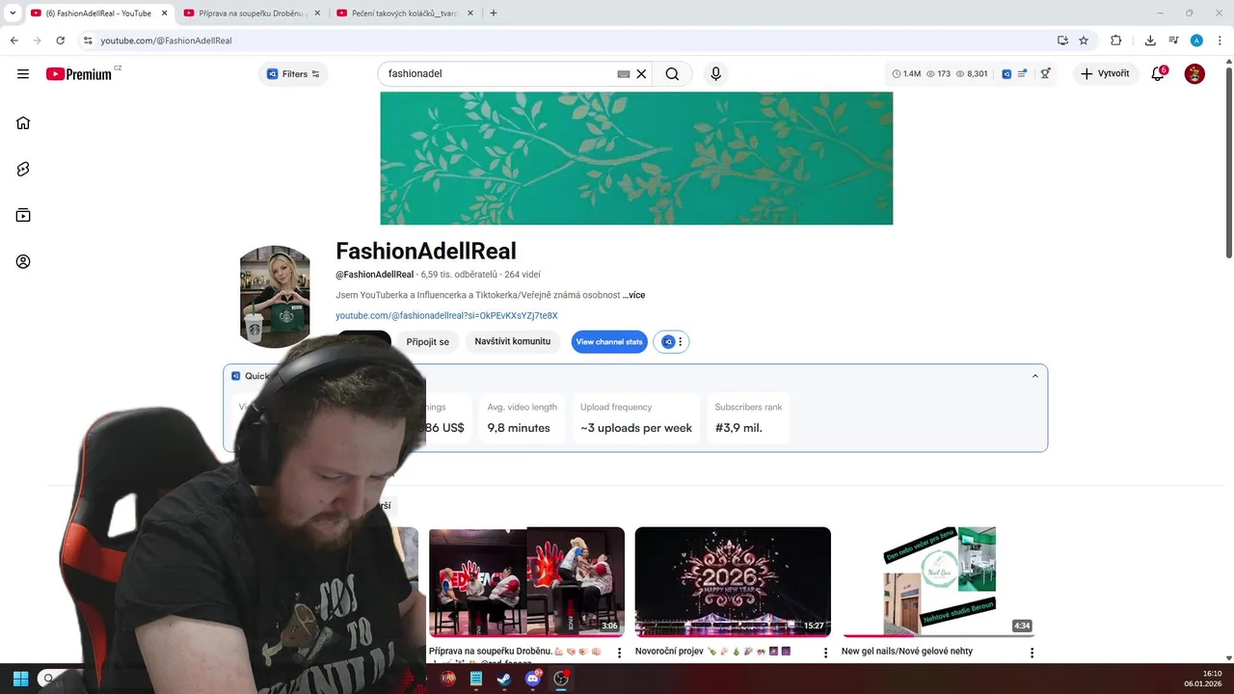The height and width of the screenshot is (694, 1234).
Task: Open Shorts from the left mini sidebar
Action: pos(23,169)
